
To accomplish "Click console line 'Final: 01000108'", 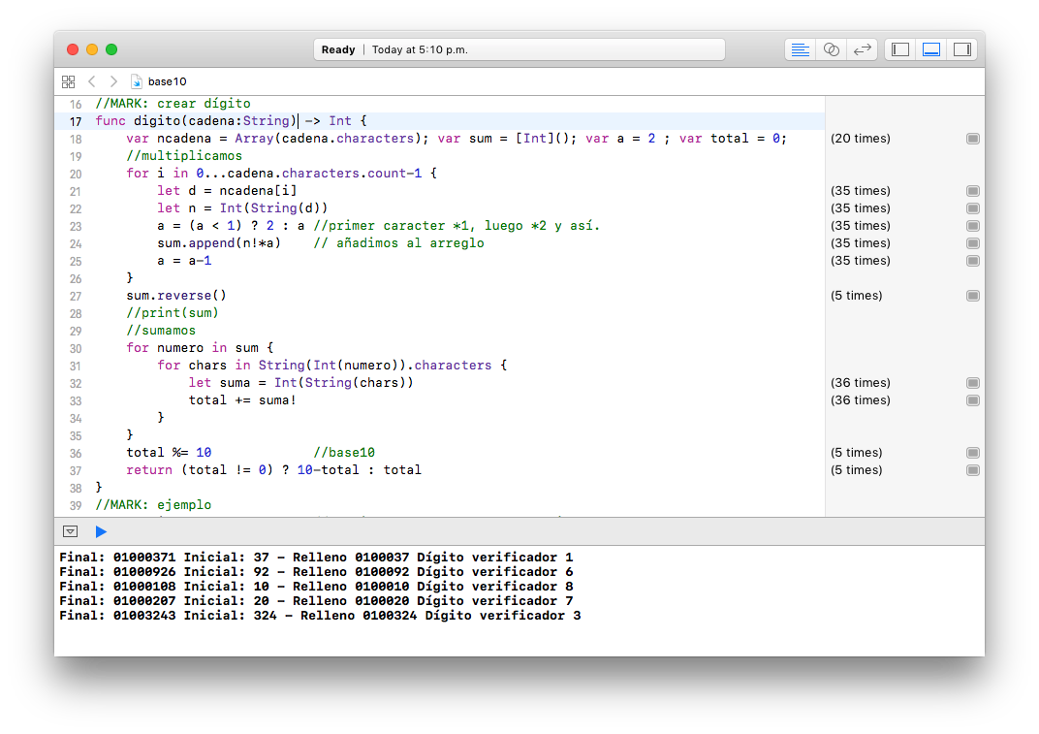I will pos(316,587).
